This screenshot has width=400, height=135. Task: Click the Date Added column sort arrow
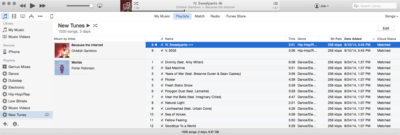point(374,39)
